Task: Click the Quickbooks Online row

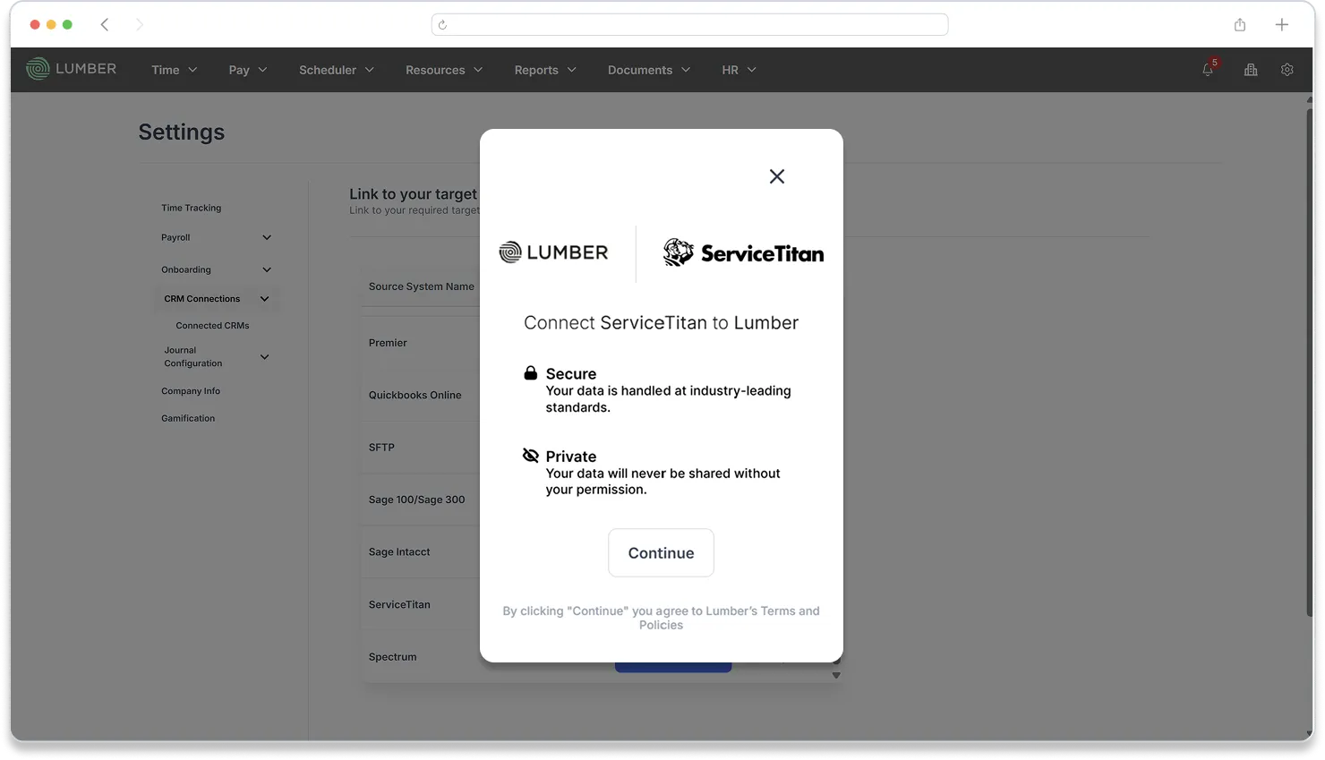Action: click(421, 395)
